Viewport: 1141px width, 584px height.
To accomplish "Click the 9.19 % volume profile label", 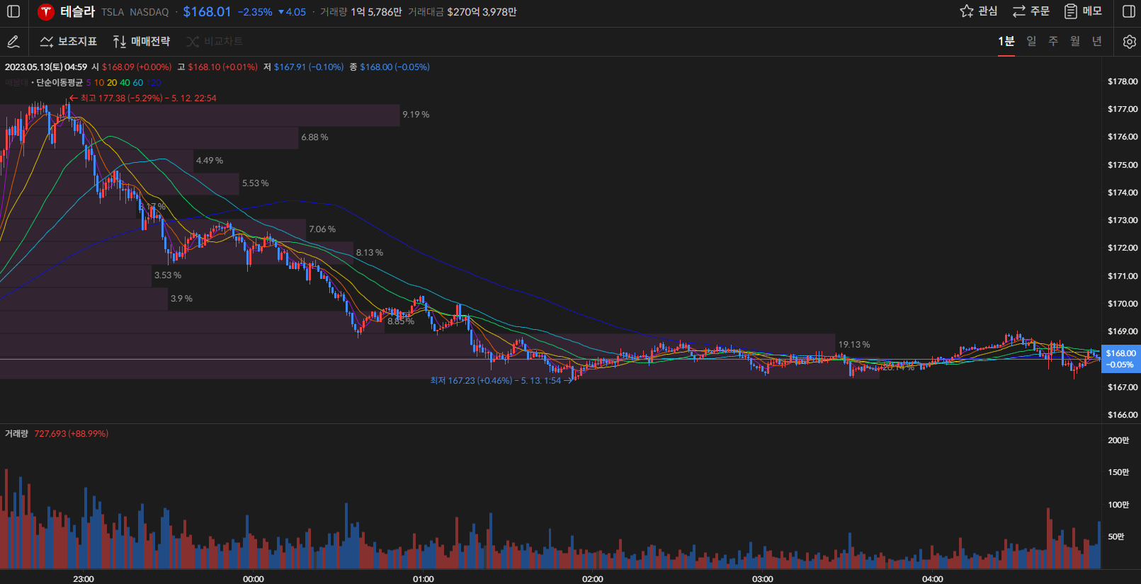I will pos(416,115).
